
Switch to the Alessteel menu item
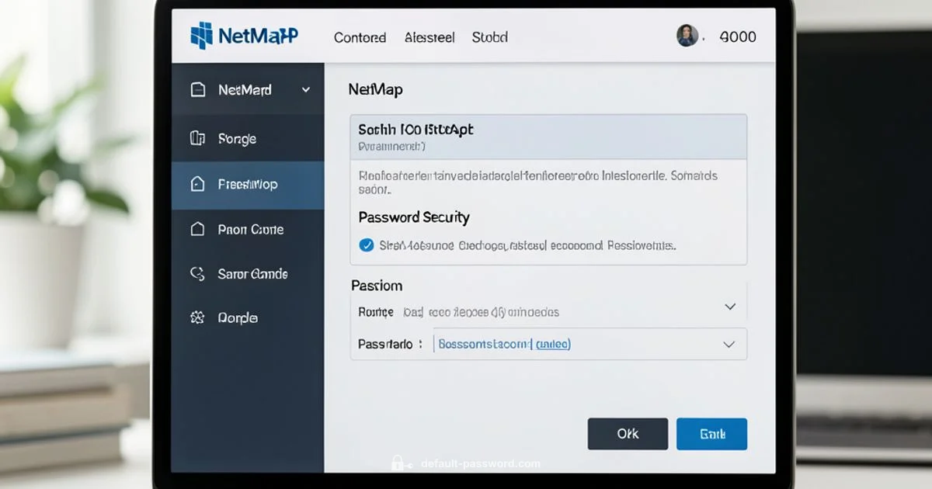click(x=429, y=36)
